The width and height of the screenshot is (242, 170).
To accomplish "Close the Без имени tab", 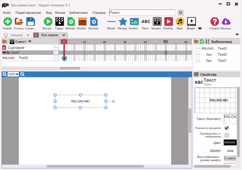I will (x=64, y=35).
